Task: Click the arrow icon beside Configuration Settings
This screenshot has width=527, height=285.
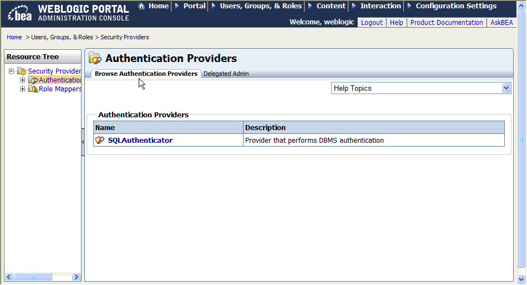Action: tap(409, 6)
